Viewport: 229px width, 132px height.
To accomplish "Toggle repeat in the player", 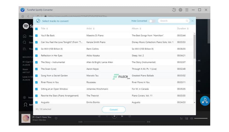I will pyautogui.click(x=130, y=116).
